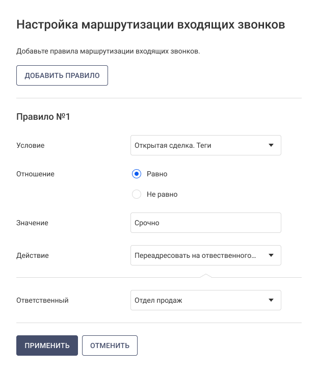Click the Действие field label
Image resolution: width=318 pixels, height=372 pixels.
click(x=33, y=255)
